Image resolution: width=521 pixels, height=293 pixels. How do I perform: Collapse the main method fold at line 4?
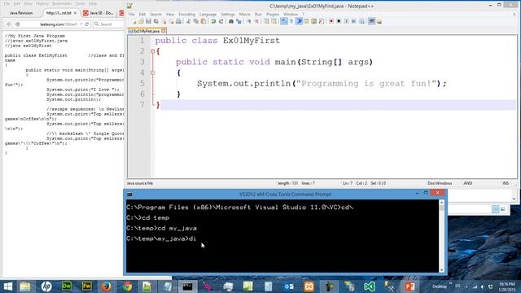(x=153, y=72)
